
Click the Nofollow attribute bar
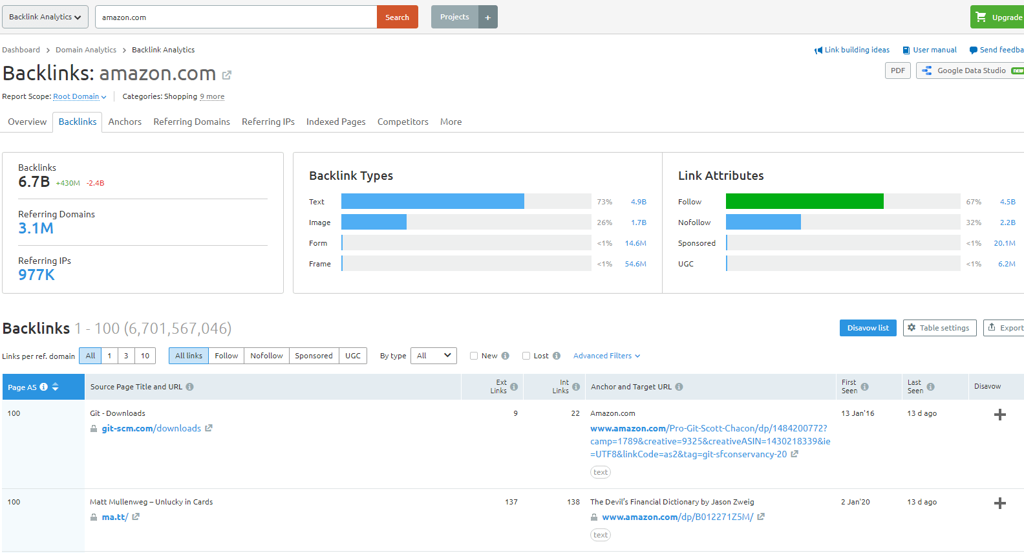(x=763, y=222)
